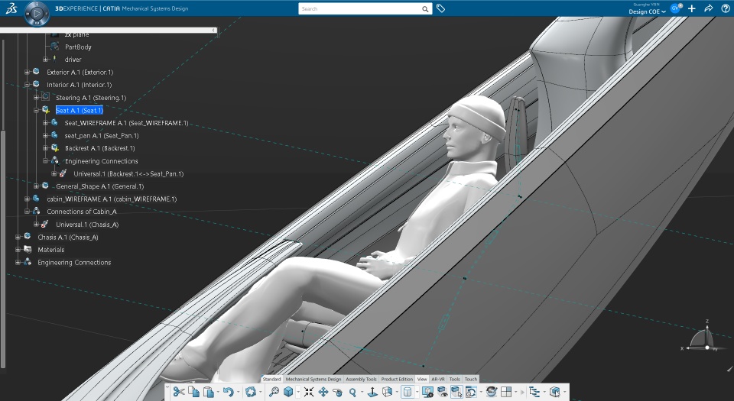Image resolution: width=734 pixels, height=401 pixels.
Task: Click the Copy icon in Standard toolbar
Action: (193, 392)
